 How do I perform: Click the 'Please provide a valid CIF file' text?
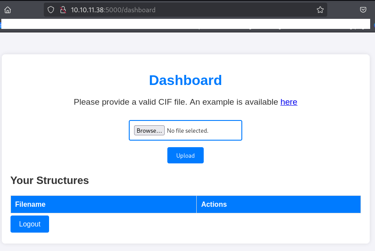[175, 102]
